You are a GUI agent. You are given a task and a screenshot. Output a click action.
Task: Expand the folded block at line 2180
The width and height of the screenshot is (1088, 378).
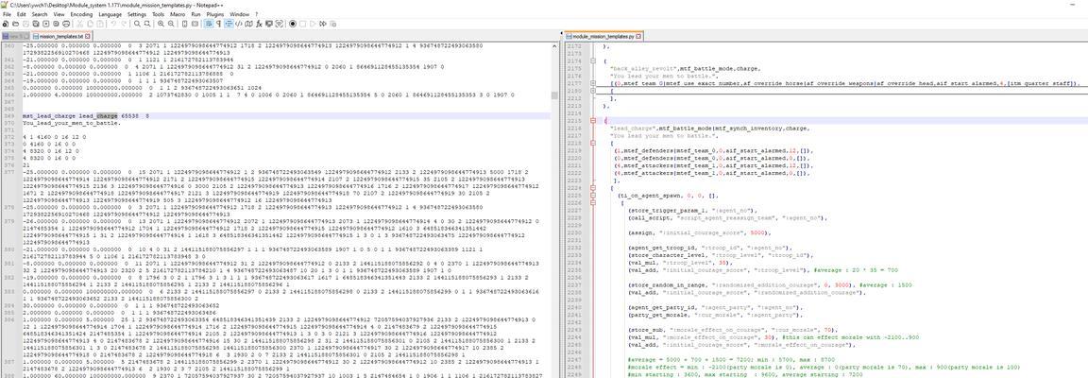(594, 91)
